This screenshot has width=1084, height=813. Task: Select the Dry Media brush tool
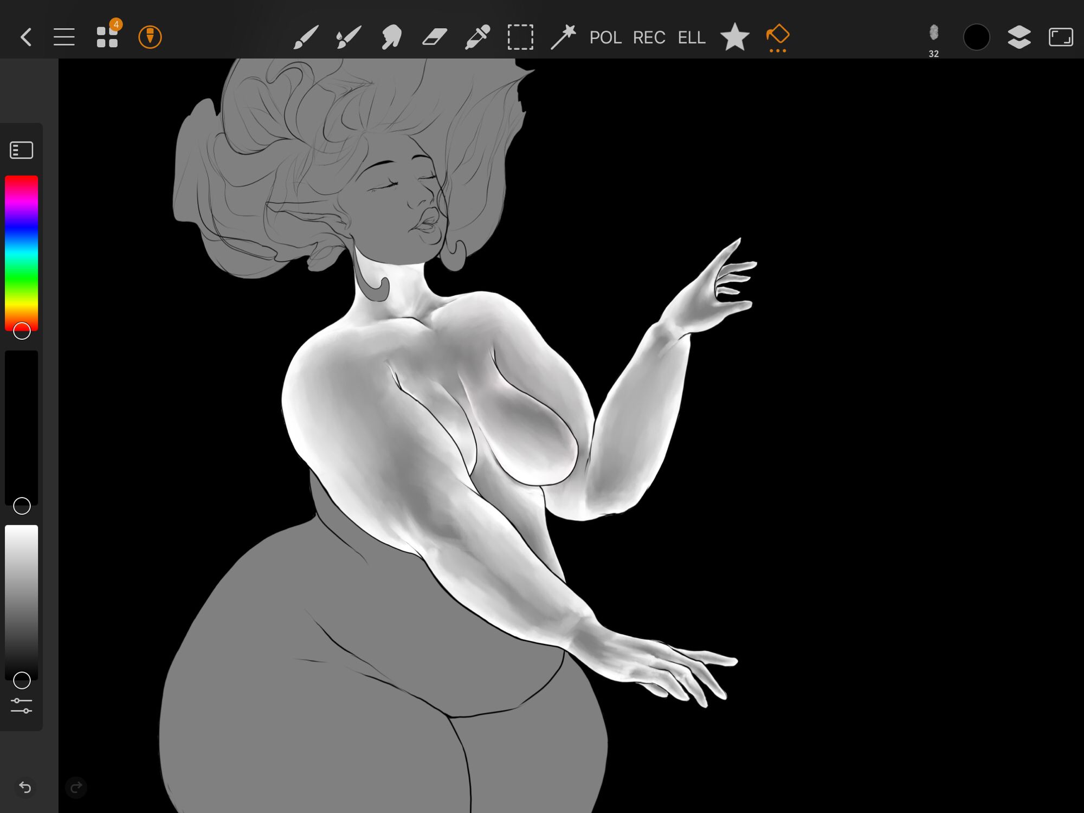[x=349, y=37]
